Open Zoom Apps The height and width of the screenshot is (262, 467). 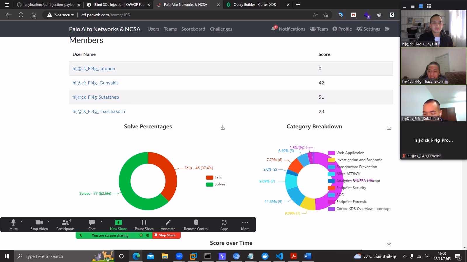224,225
